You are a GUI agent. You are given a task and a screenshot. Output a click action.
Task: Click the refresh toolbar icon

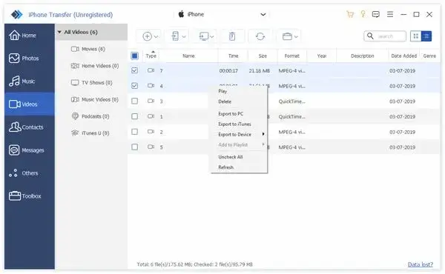(260, 36)
